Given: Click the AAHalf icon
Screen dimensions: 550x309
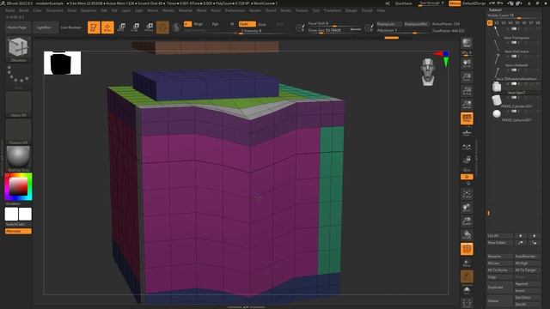Looking at the screenshot, I should (x=467, y=104).
